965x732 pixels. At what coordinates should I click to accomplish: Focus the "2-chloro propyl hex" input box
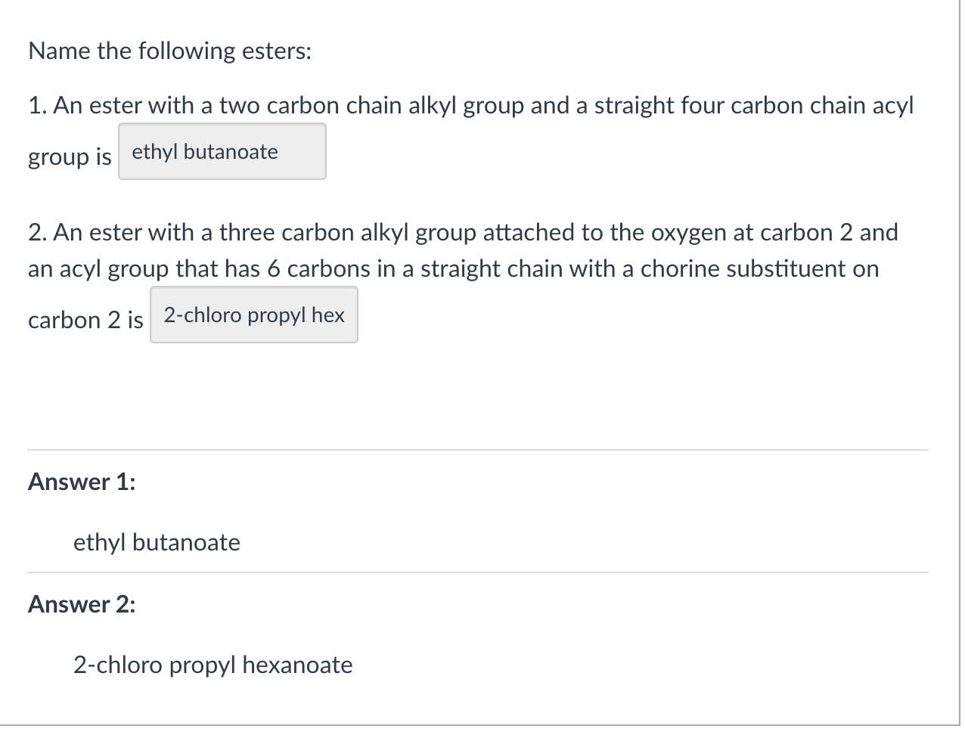[253, 315]
